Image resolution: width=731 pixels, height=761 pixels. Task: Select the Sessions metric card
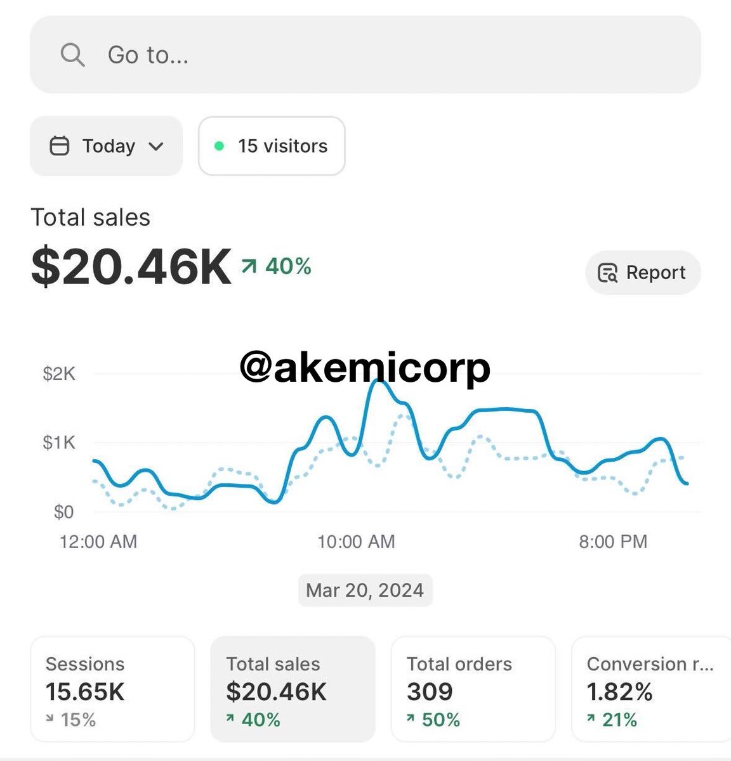[112, 689]
